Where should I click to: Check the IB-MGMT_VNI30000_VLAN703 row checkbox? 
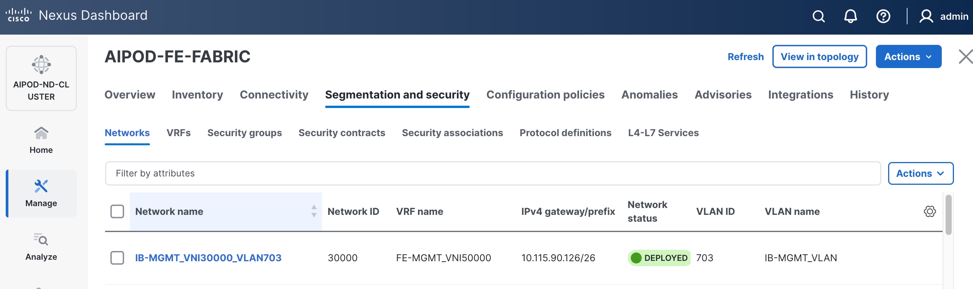click(x=117, y=258)
